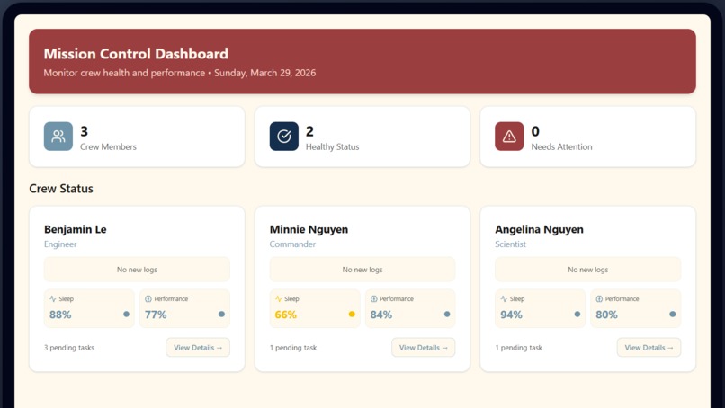
Task: Click blue status dot next to 88% sleep
Action: pos(126,315)
